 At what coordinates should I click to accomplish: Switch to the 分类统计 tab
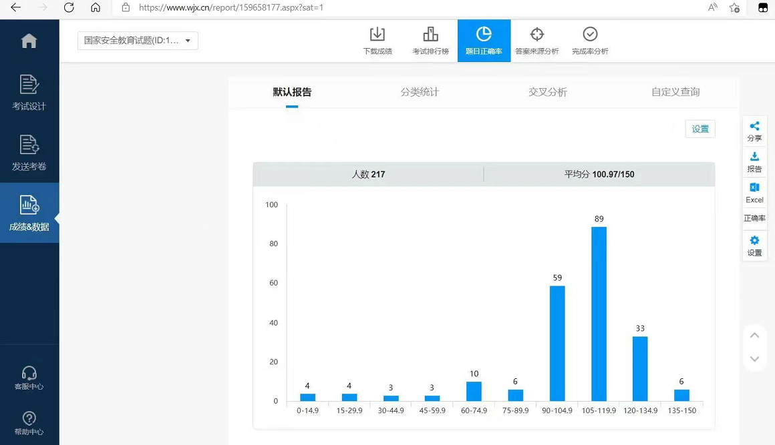[420, 91]
